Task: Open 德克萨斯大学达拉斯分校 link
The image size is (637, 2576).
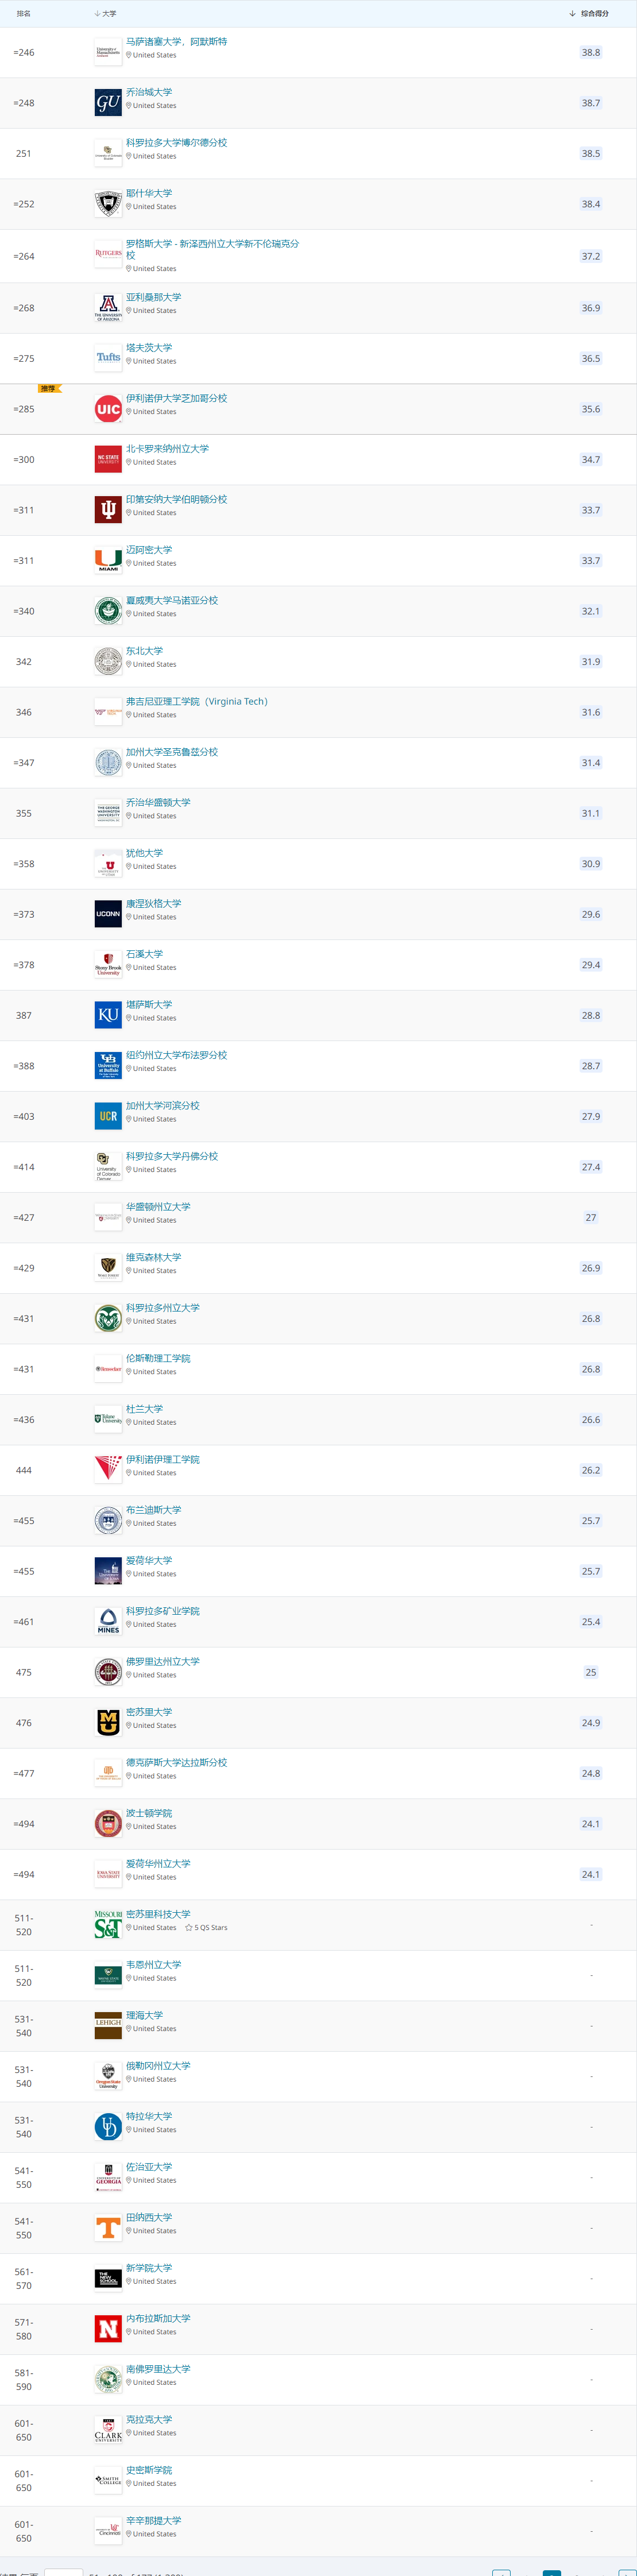Action: tap(176, 1762)
